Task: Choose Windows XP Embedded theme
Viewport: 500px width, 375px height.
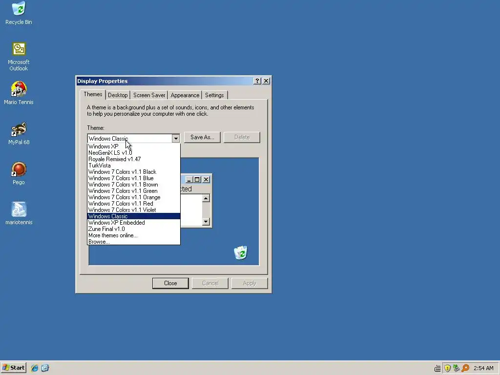Action: pyautogui.click(x=134, y=223)
